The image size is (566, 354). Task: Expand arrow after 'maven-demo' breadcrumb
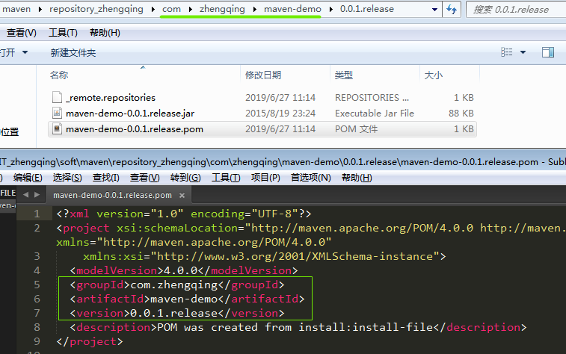pyautogui.click(x=330, y=10)
